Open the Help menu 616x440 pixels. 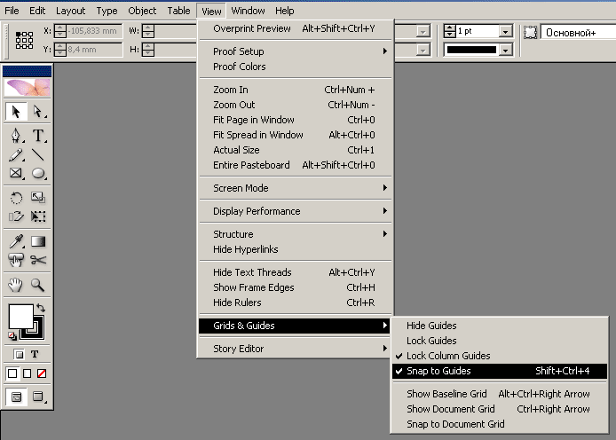point(284,11)
